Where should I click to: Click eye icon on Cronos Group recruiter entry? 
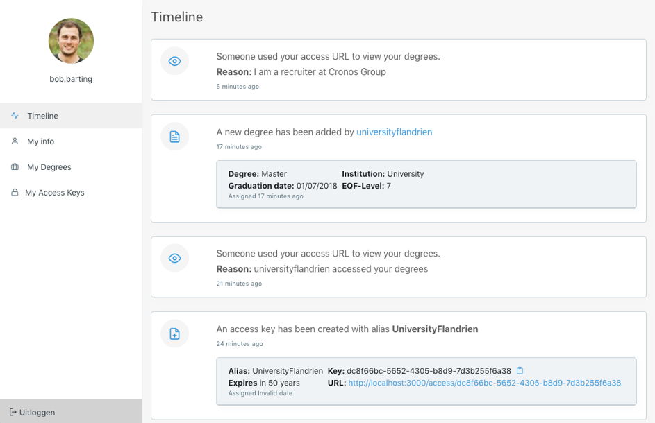tap(174, 61)
